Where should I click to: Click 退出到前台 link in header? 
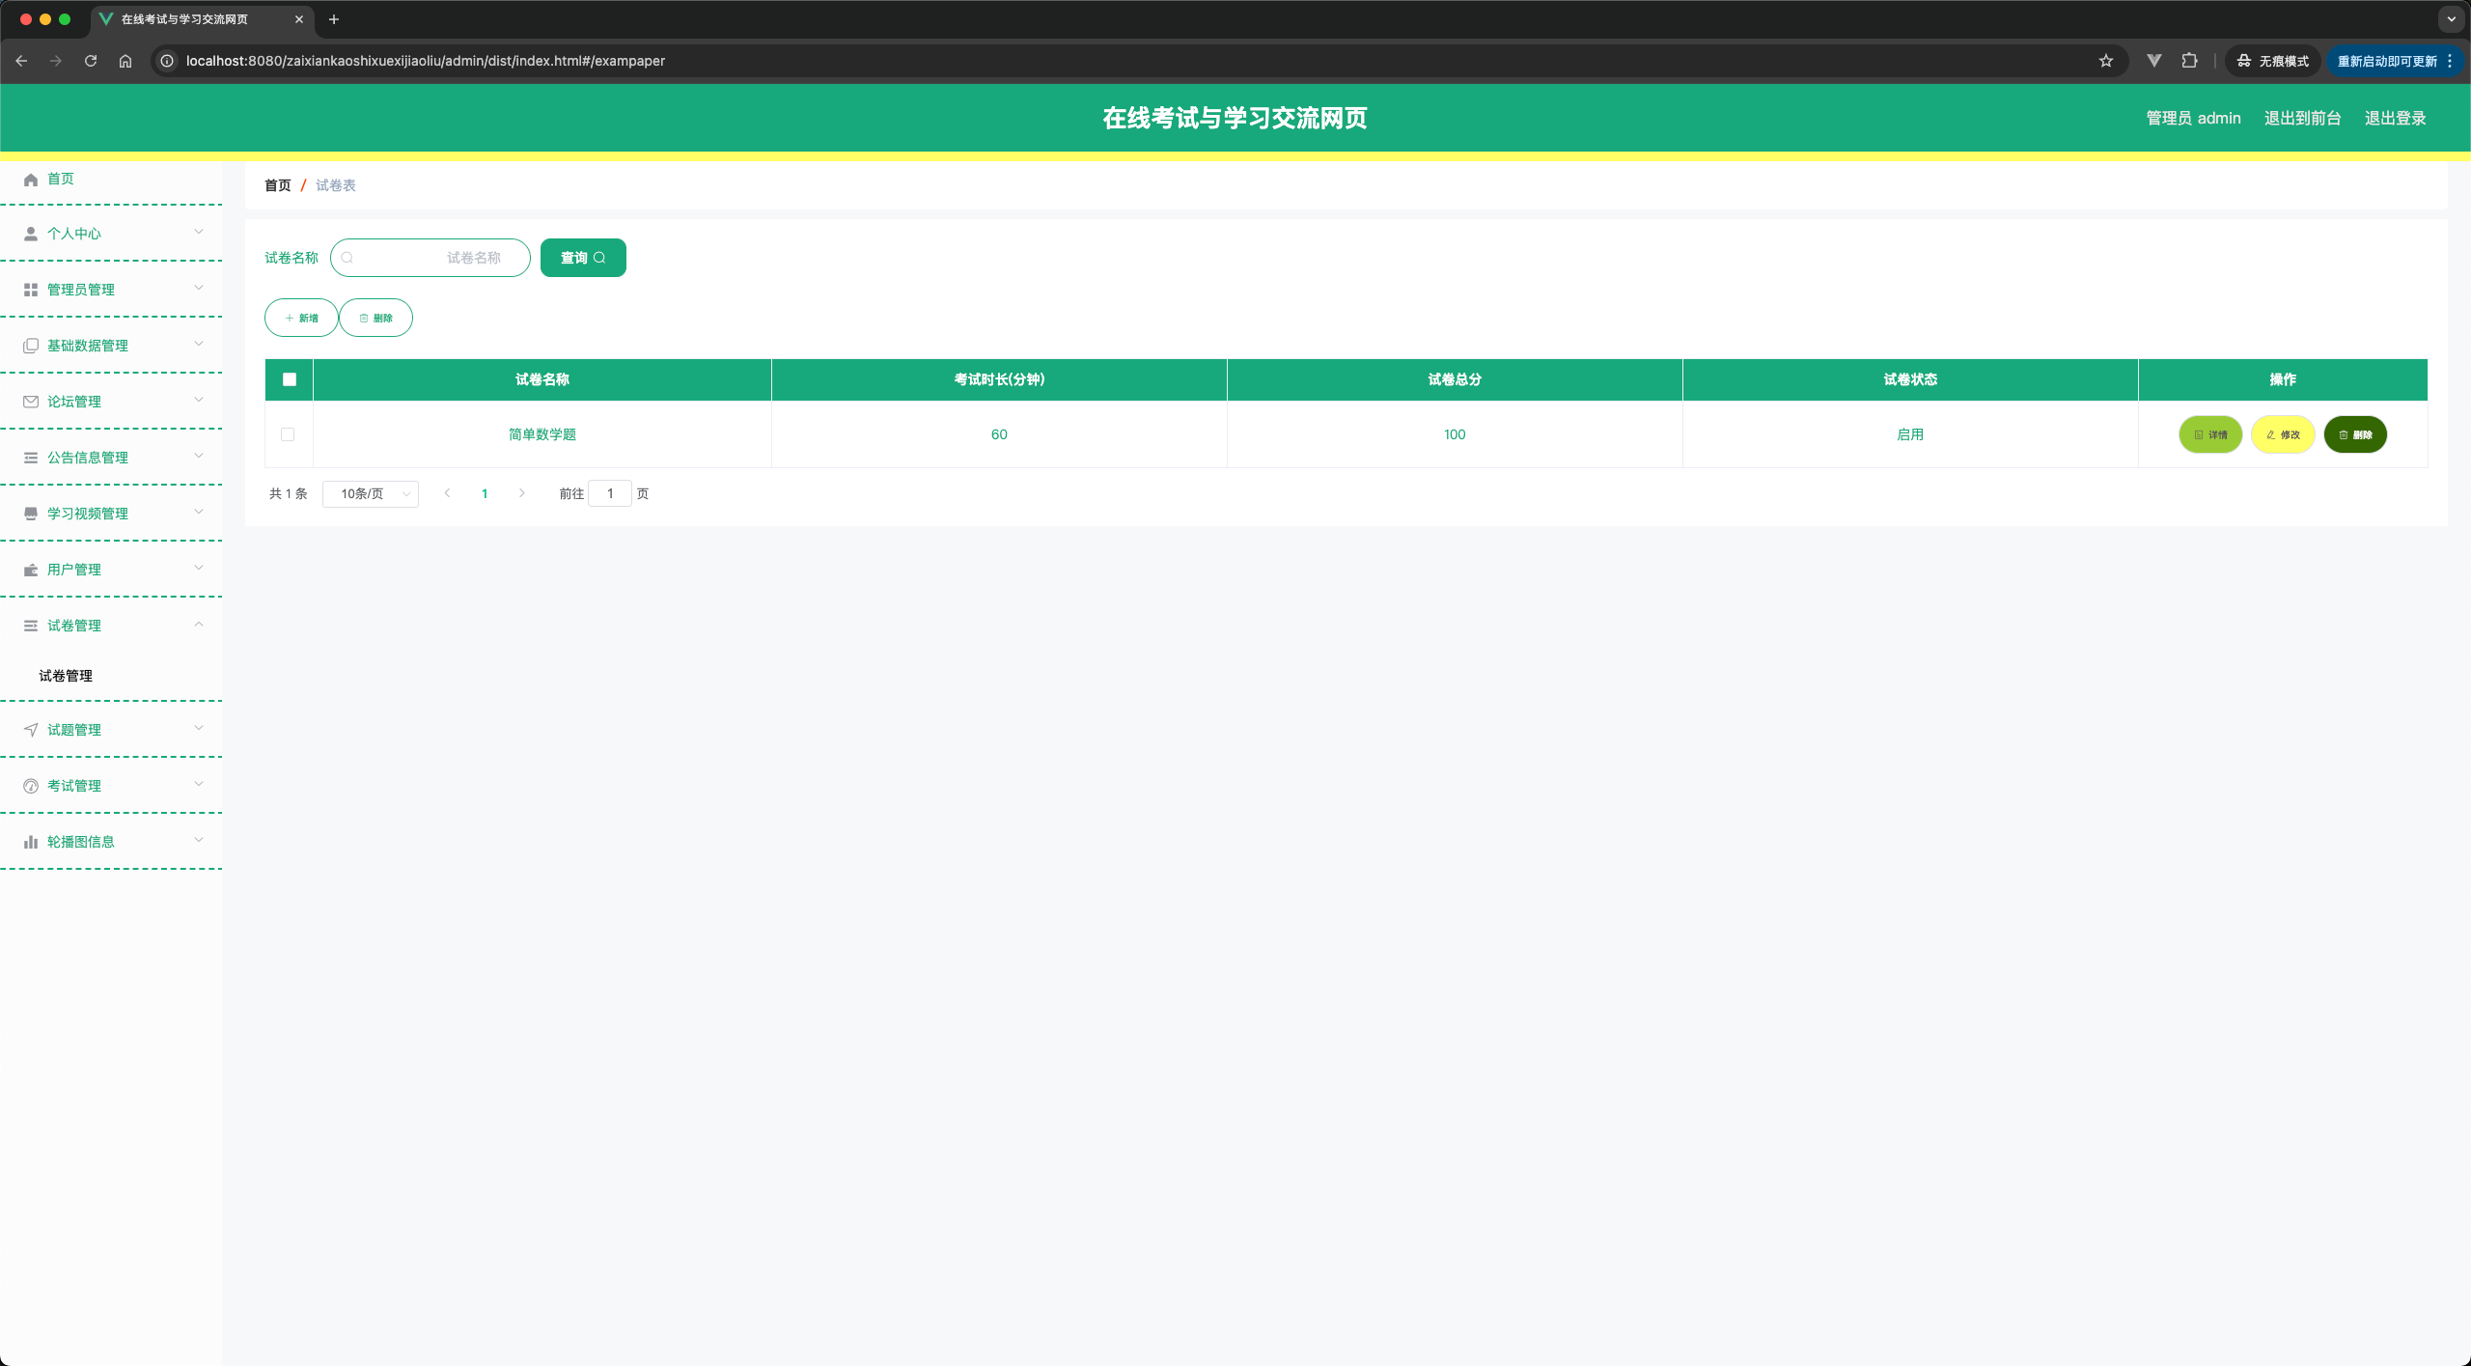(x=2303, y=118)
